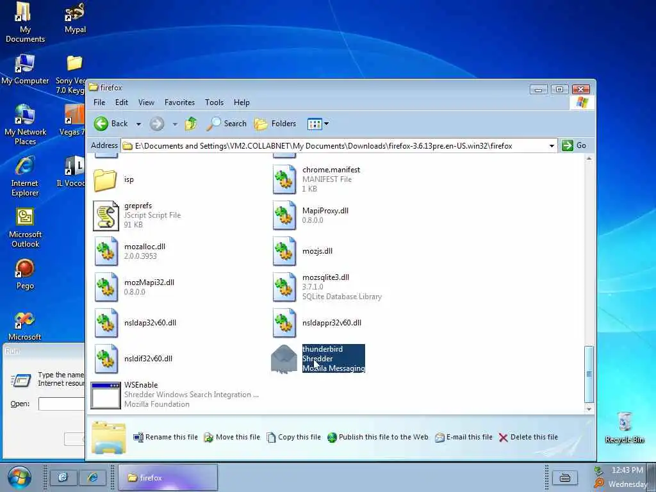
Task: Click the scrollbar down arrow
Action: point(589,409)
